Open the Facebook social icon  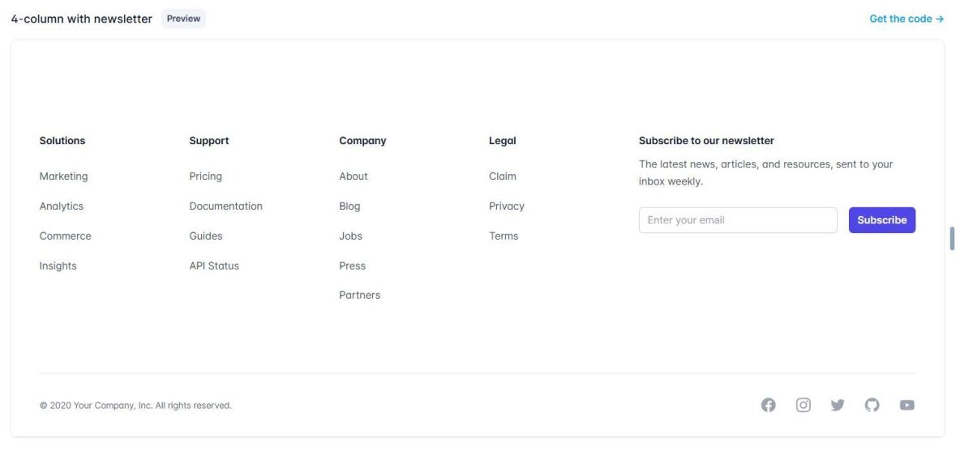(x=768, y=405)
